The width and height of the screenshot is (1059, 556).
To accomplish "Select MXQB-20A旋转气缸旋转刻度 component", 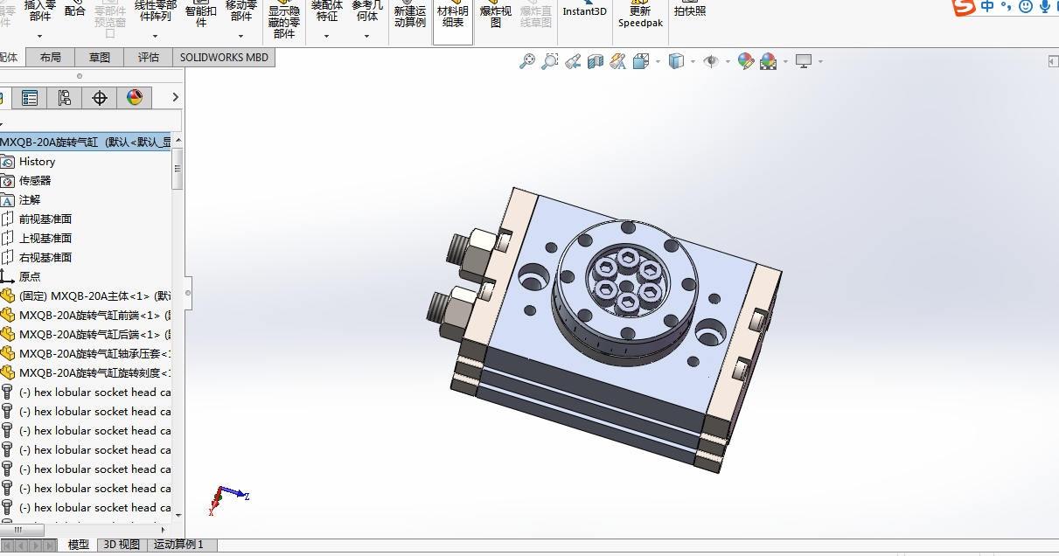I will [x=86, y=373].
